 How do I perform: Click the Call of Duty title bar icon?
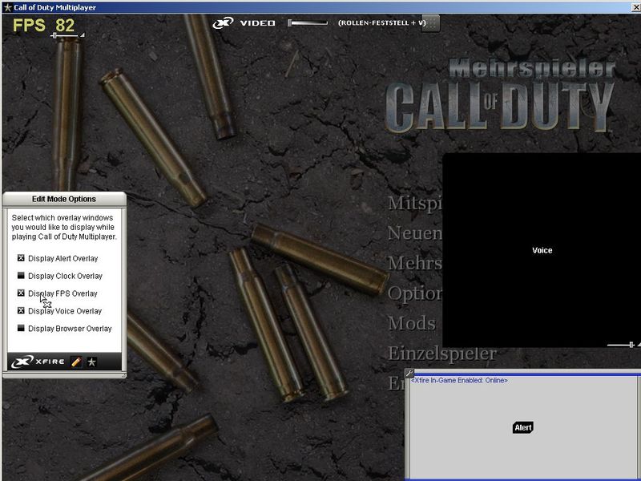pos(7,7)
